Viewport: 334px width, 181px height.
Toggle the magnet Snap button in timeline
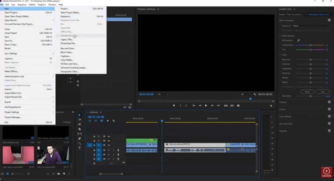[95, 121]
